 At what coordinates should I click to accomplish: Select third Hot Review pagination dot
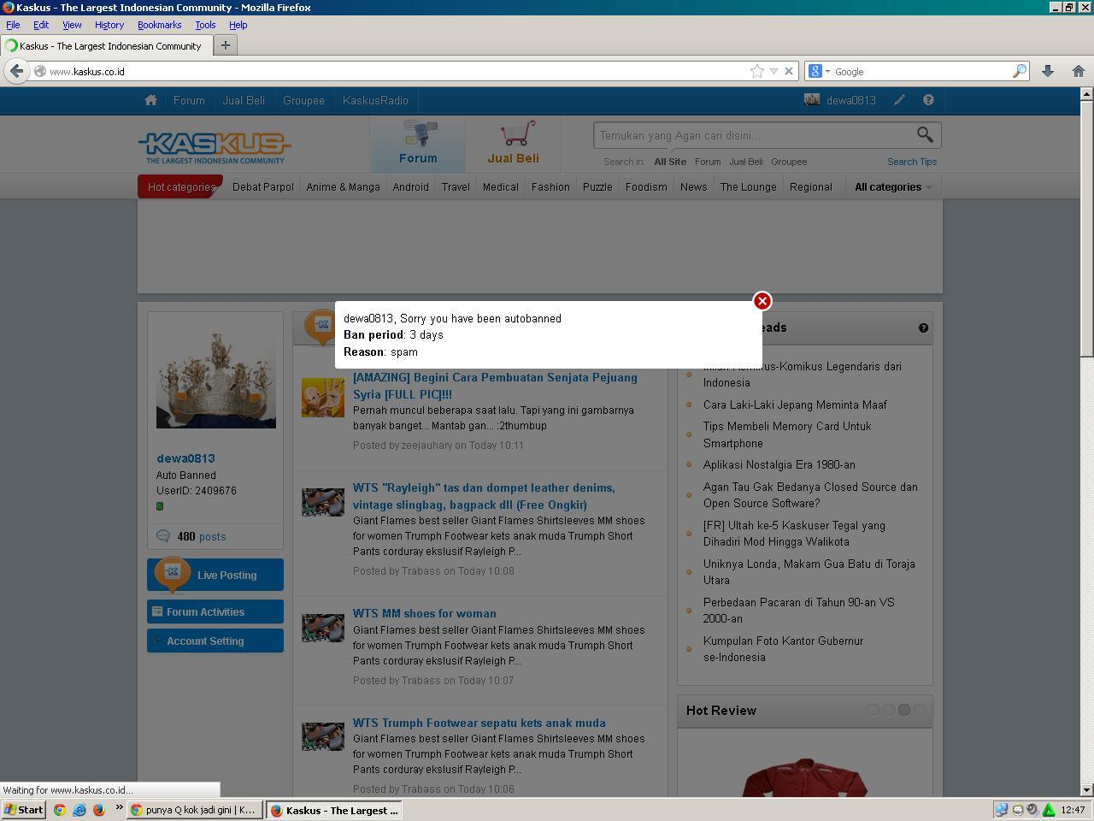[x=903, y=710]
